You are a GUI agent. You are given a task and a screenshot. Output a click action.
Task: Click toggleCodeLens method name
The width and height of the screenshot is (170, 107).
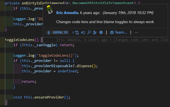click(19, 40)
